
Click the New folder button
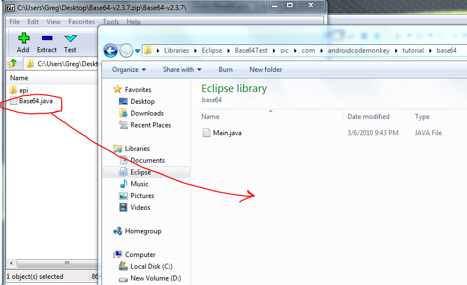tap(266, 70)
